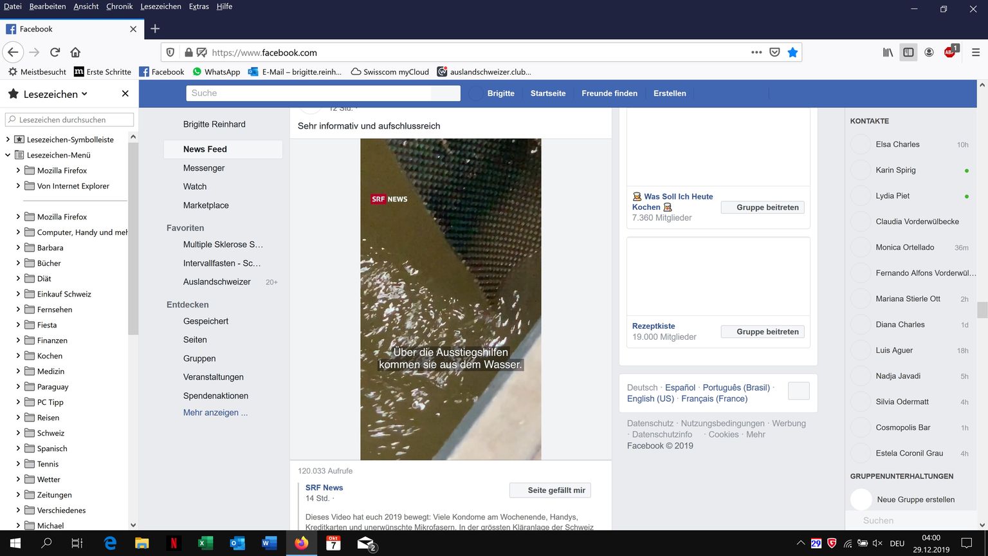Viewport: 988px width, 556px height.
Task: Go to the Firefox home page
Action: coord(75,52)
